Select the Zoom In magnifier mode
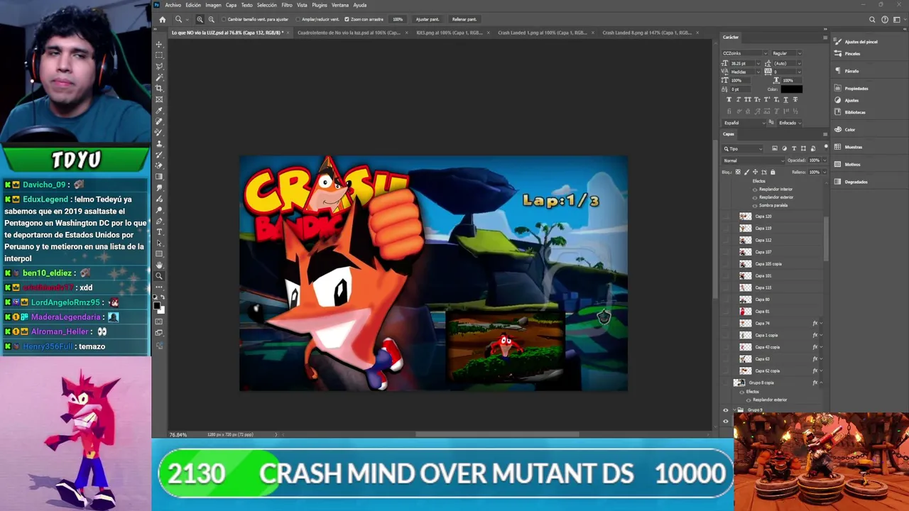The width and height of the screenshot is (909, 511). (x=200, y=19)
